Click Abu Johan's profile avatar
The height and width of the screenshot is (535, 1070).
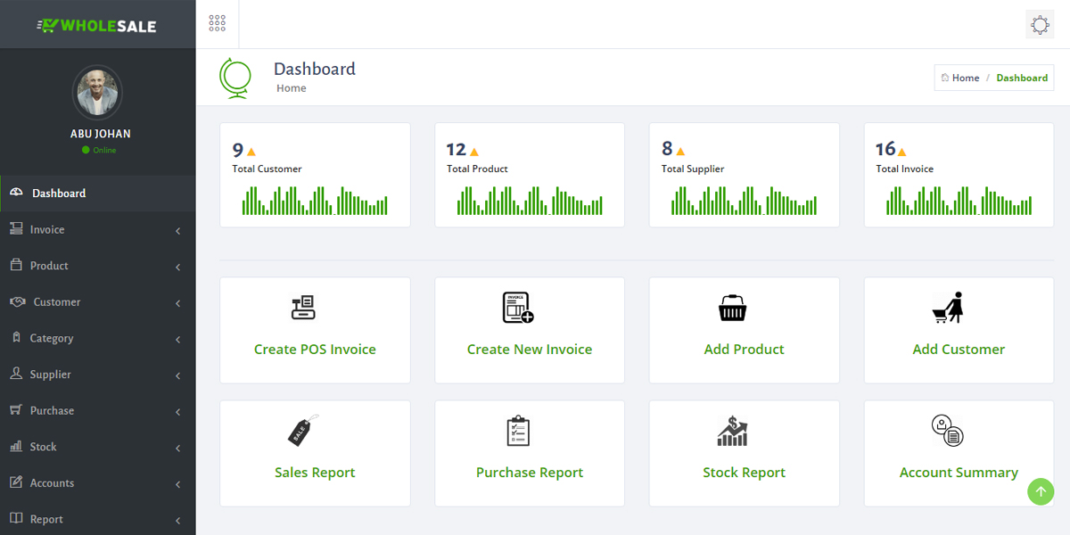coord(97,92)
